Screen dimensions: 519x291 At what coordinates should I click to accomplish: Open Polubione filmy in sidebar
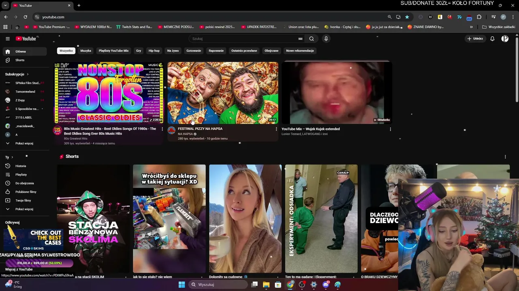(x=25, y=192)
